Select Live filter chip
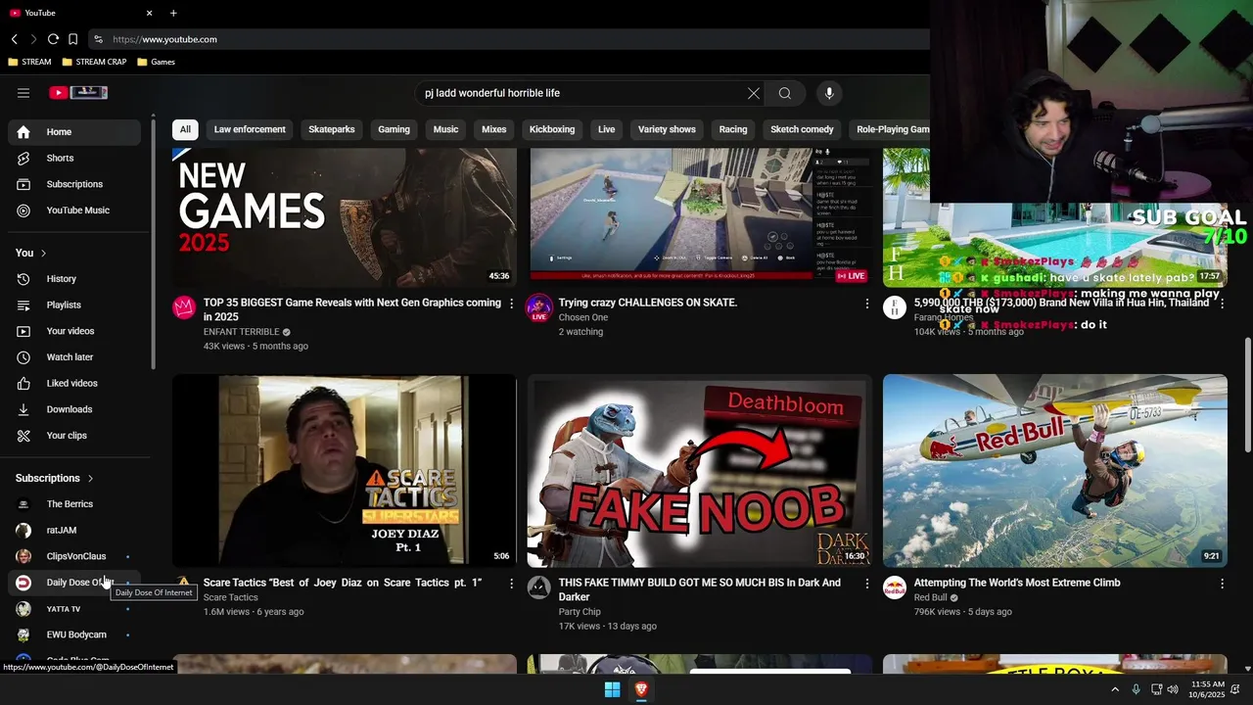Image resolution: width=1253 pixels, height=705 pixels. click(x=607, y=129)
